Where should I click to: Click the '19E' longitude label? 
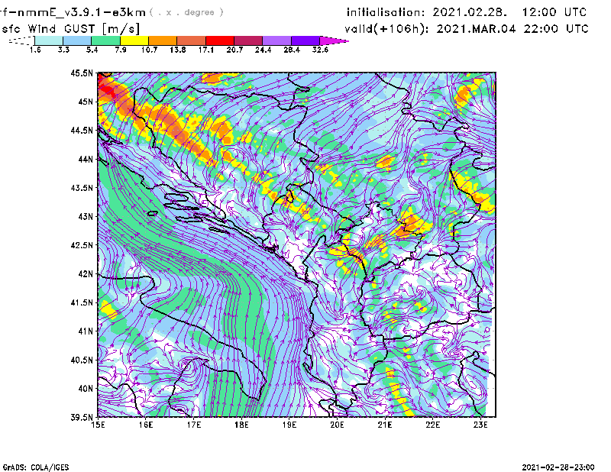(289, 425)
